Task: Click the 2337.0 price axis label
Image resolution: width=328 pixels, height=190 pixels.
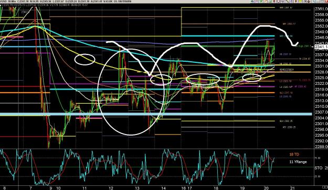Action: 322,55
